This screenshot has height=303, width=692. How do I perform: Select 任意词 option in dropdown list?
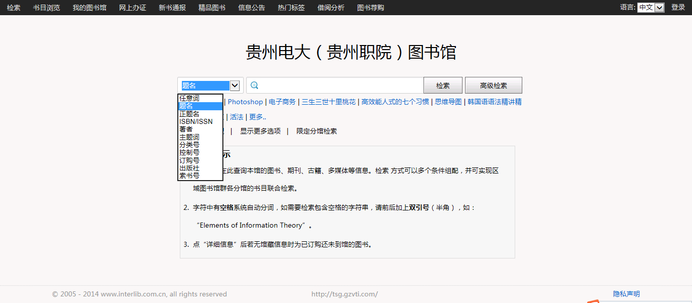(x=189, y=98)
